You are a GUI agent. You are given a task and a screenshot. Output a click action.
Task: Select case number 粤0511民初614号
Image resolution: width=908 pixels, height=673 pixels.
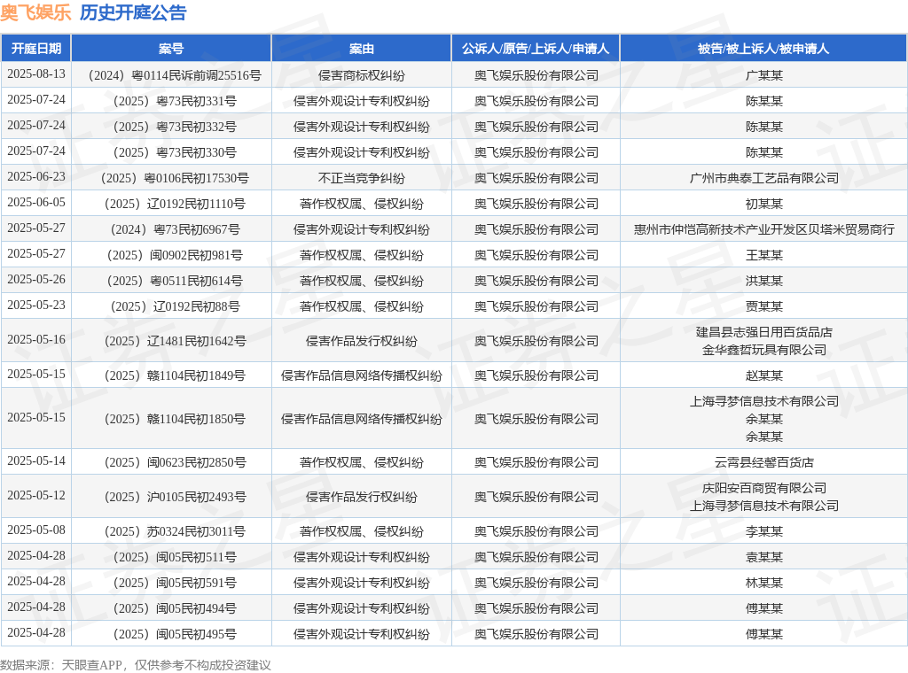(x=175, y=281)
